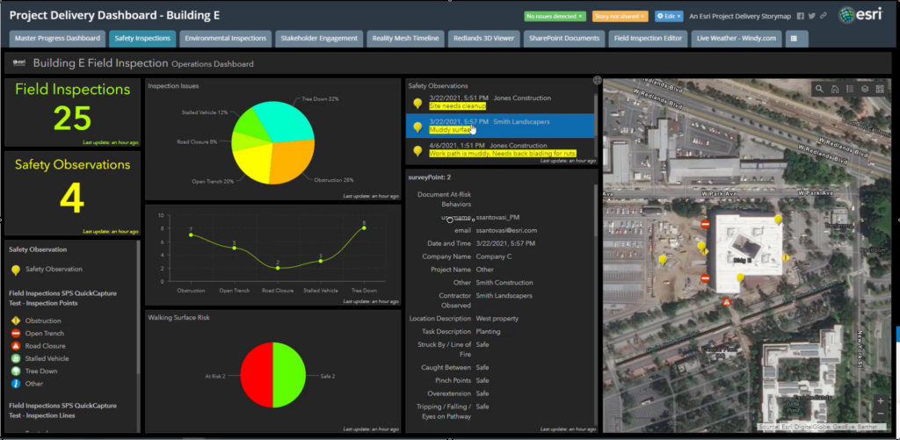Image resolution: width=900 pixels, height=440 pixels.
Task: Click the Road Closure marker on map
Action: pos(727,302)
